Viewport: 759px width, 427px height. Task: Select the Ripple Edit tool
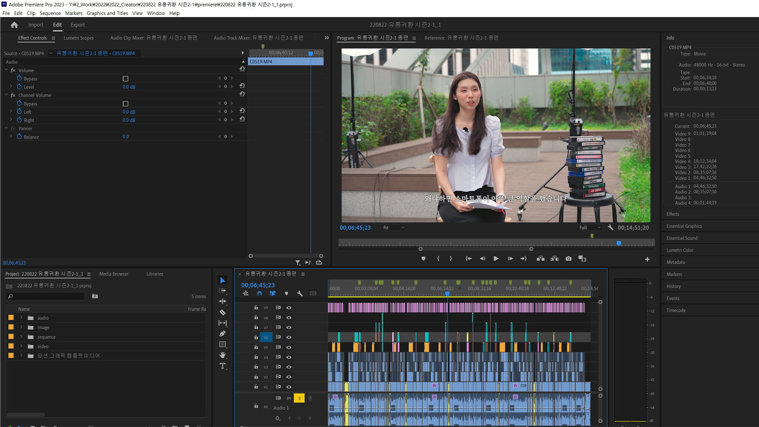223,301
